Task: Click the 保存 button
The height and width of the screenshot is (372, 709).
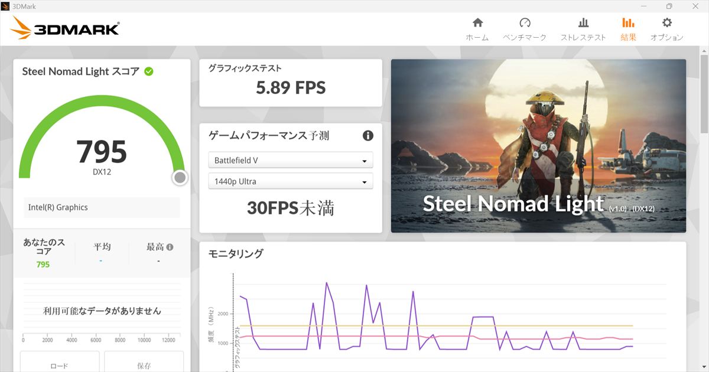Action: pyautogui.click(x=144, y=362)
